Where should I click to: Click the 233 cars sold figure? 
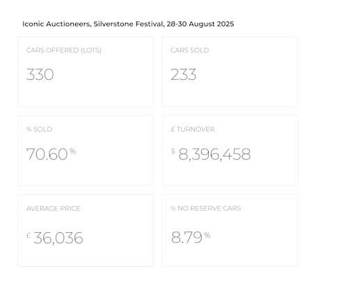(183, 74)
